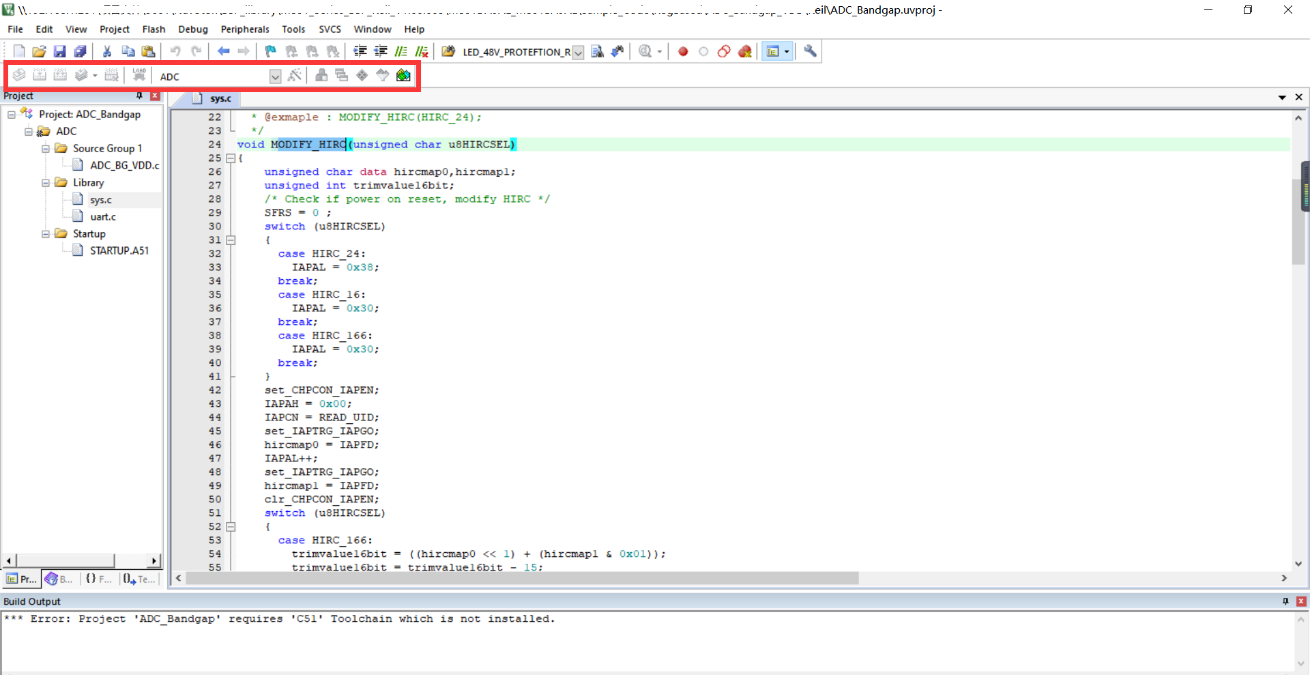Viewport: 1310px width, 675px height.
Task: Click the Insert Bookmark flag icon
Action: 271,52
